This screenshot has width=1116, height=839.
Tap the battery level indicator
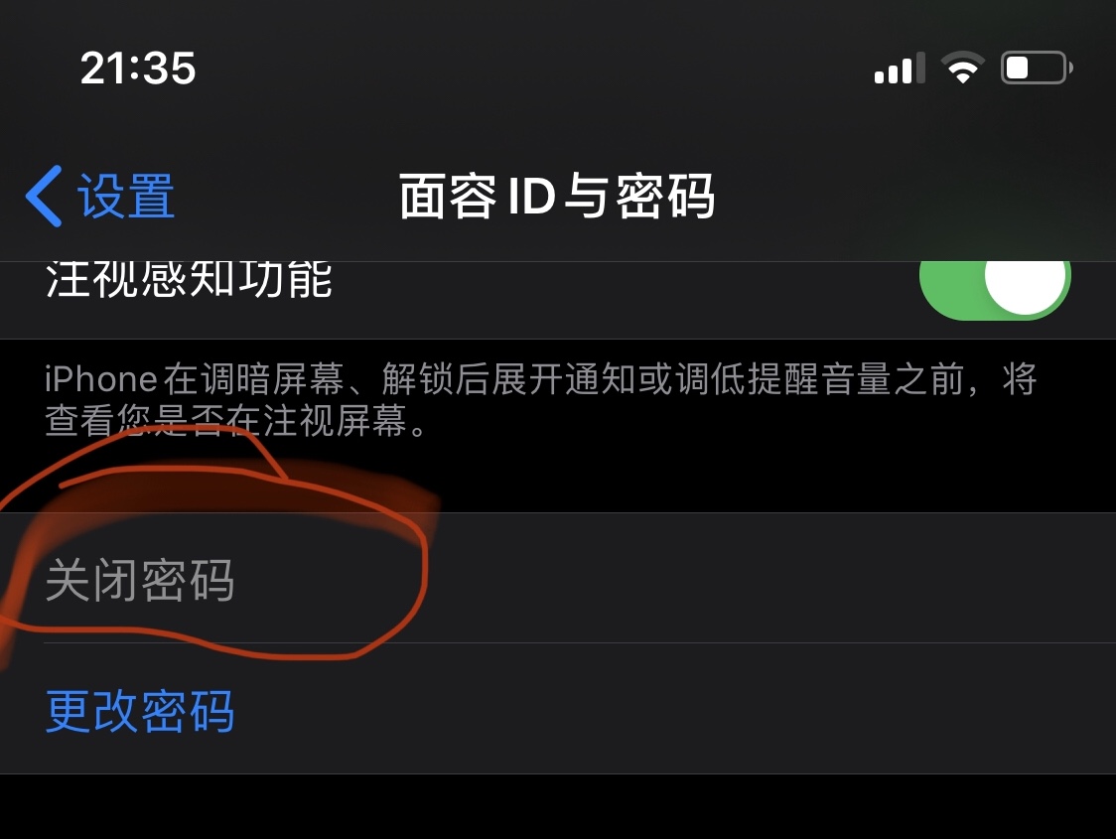pos(1037,69)
